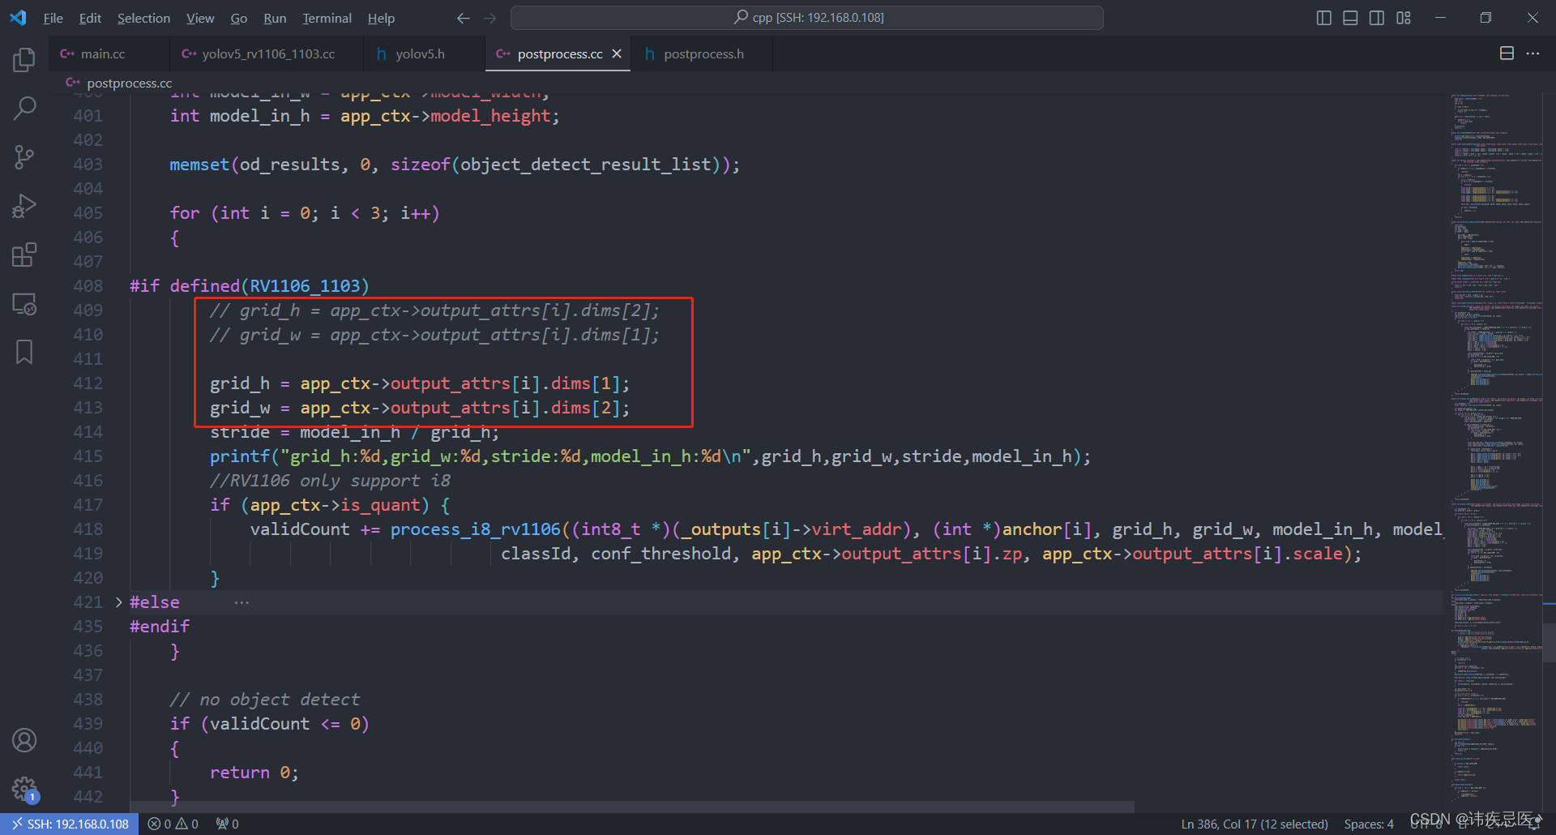This screenshot has width=1556, height=835.
Task: Open the Search view in activity bar
Action: click(x=24, y=108)
